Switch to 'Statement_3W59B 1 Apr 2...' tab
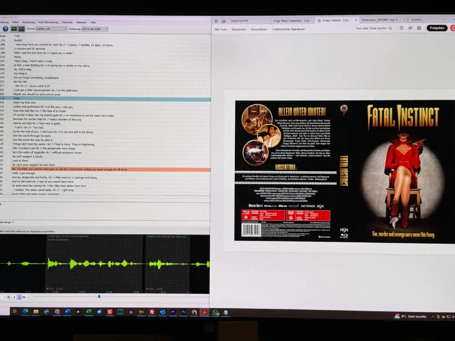The height and width of the screenshot is (341, 455). point(380,20)
